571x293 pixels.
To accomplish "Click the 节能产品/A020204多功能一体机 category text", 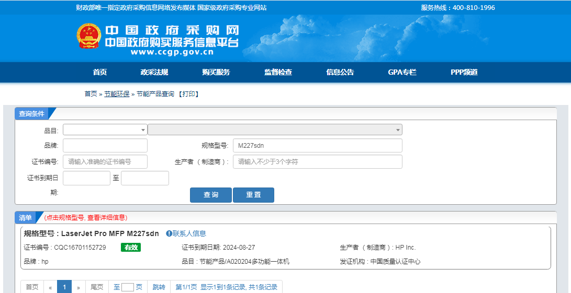I will coord(244,261).
